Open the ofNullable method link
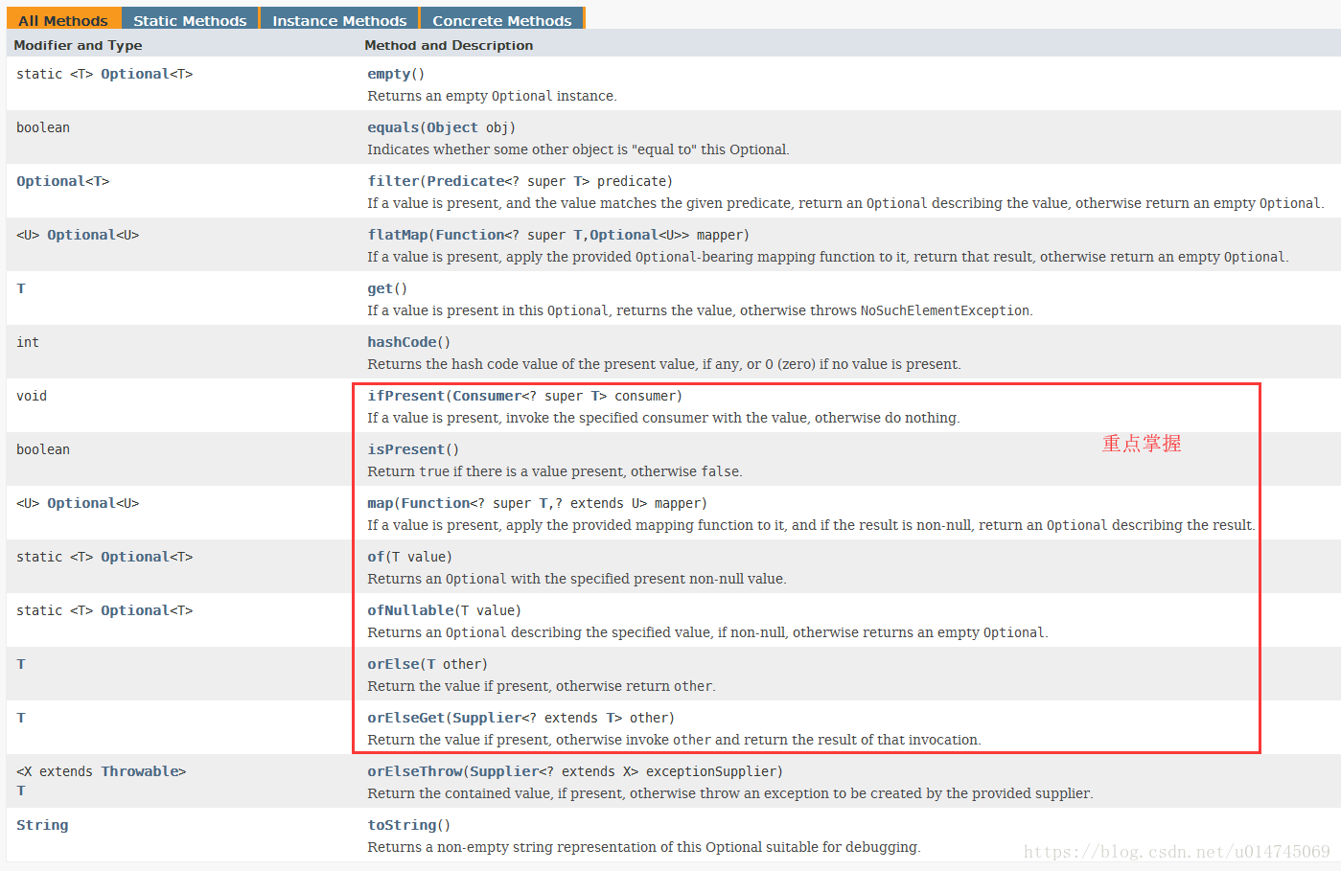The image size is (1341, 871). pos(410,610)
